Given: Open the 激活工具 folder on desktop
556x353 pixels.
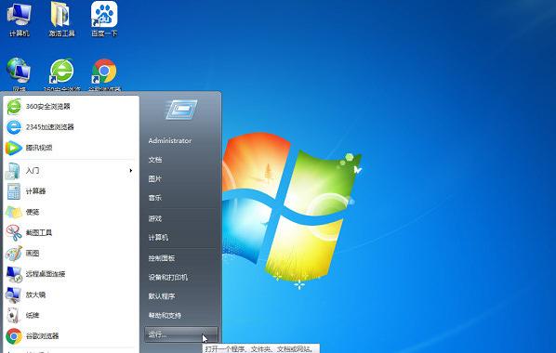Looking at the screenshot, I should click(61, 19).
